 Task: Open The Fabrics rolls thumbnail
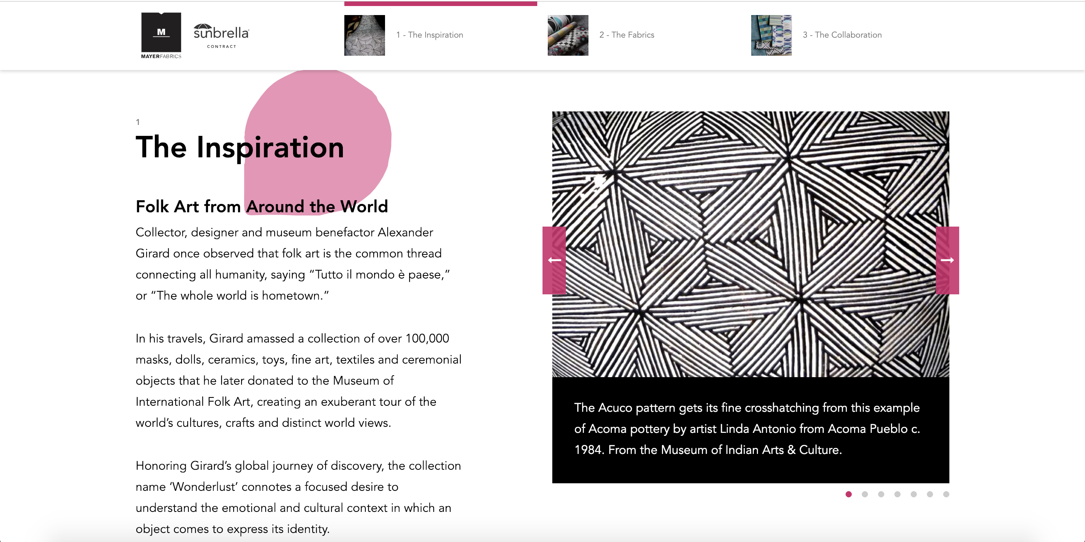click(x=568, y=35)
